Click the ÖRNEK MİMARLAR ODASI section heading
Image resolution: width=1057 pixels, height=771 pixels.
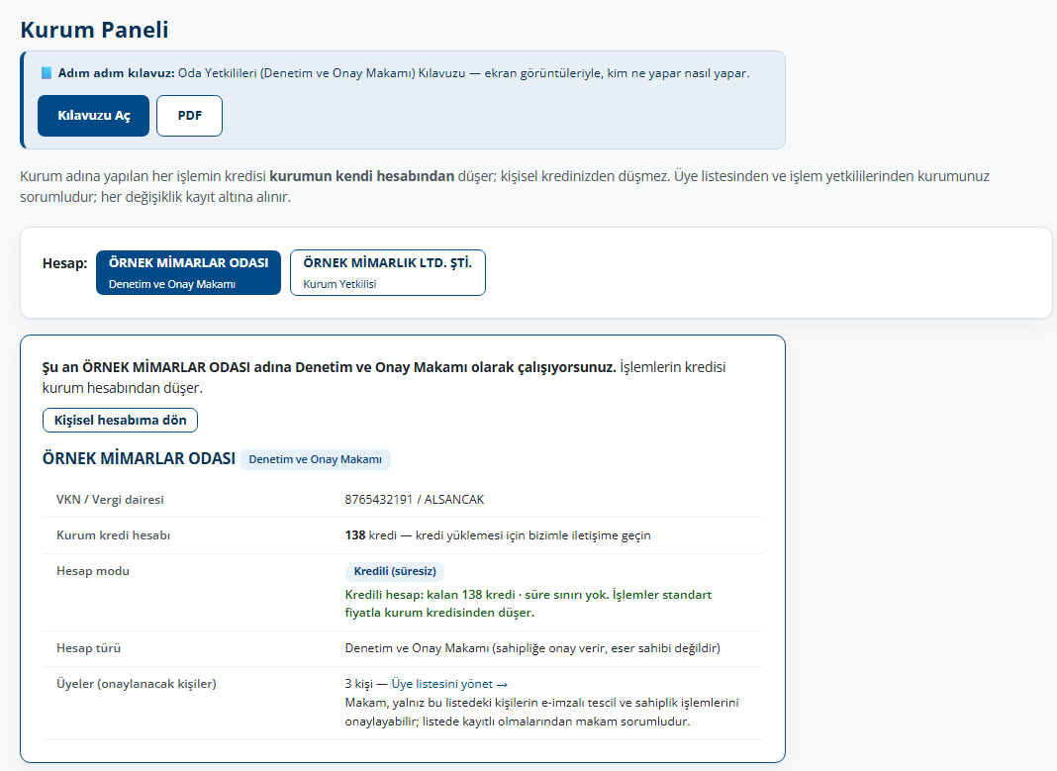point(139,458)
